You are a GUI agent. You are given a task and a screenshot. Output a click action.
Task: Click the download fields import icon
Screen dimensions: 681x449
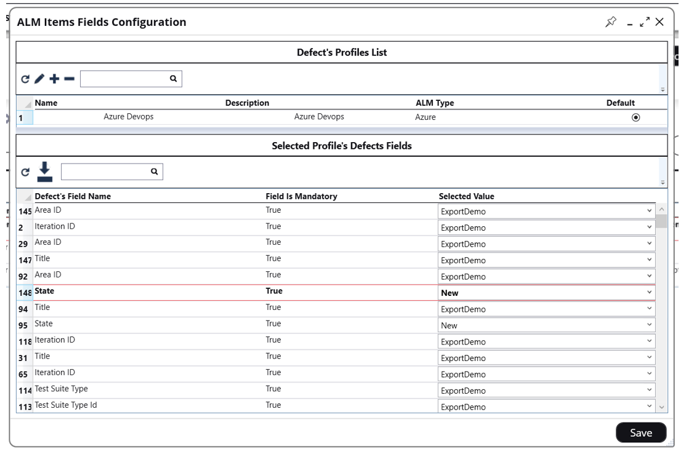(45, 172)
